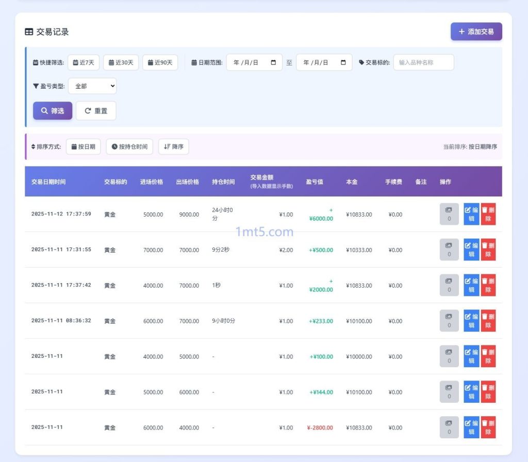Open the 盈亏类型 profit/loss type dropdown
528x462 pixels.
tap(92, 86)
